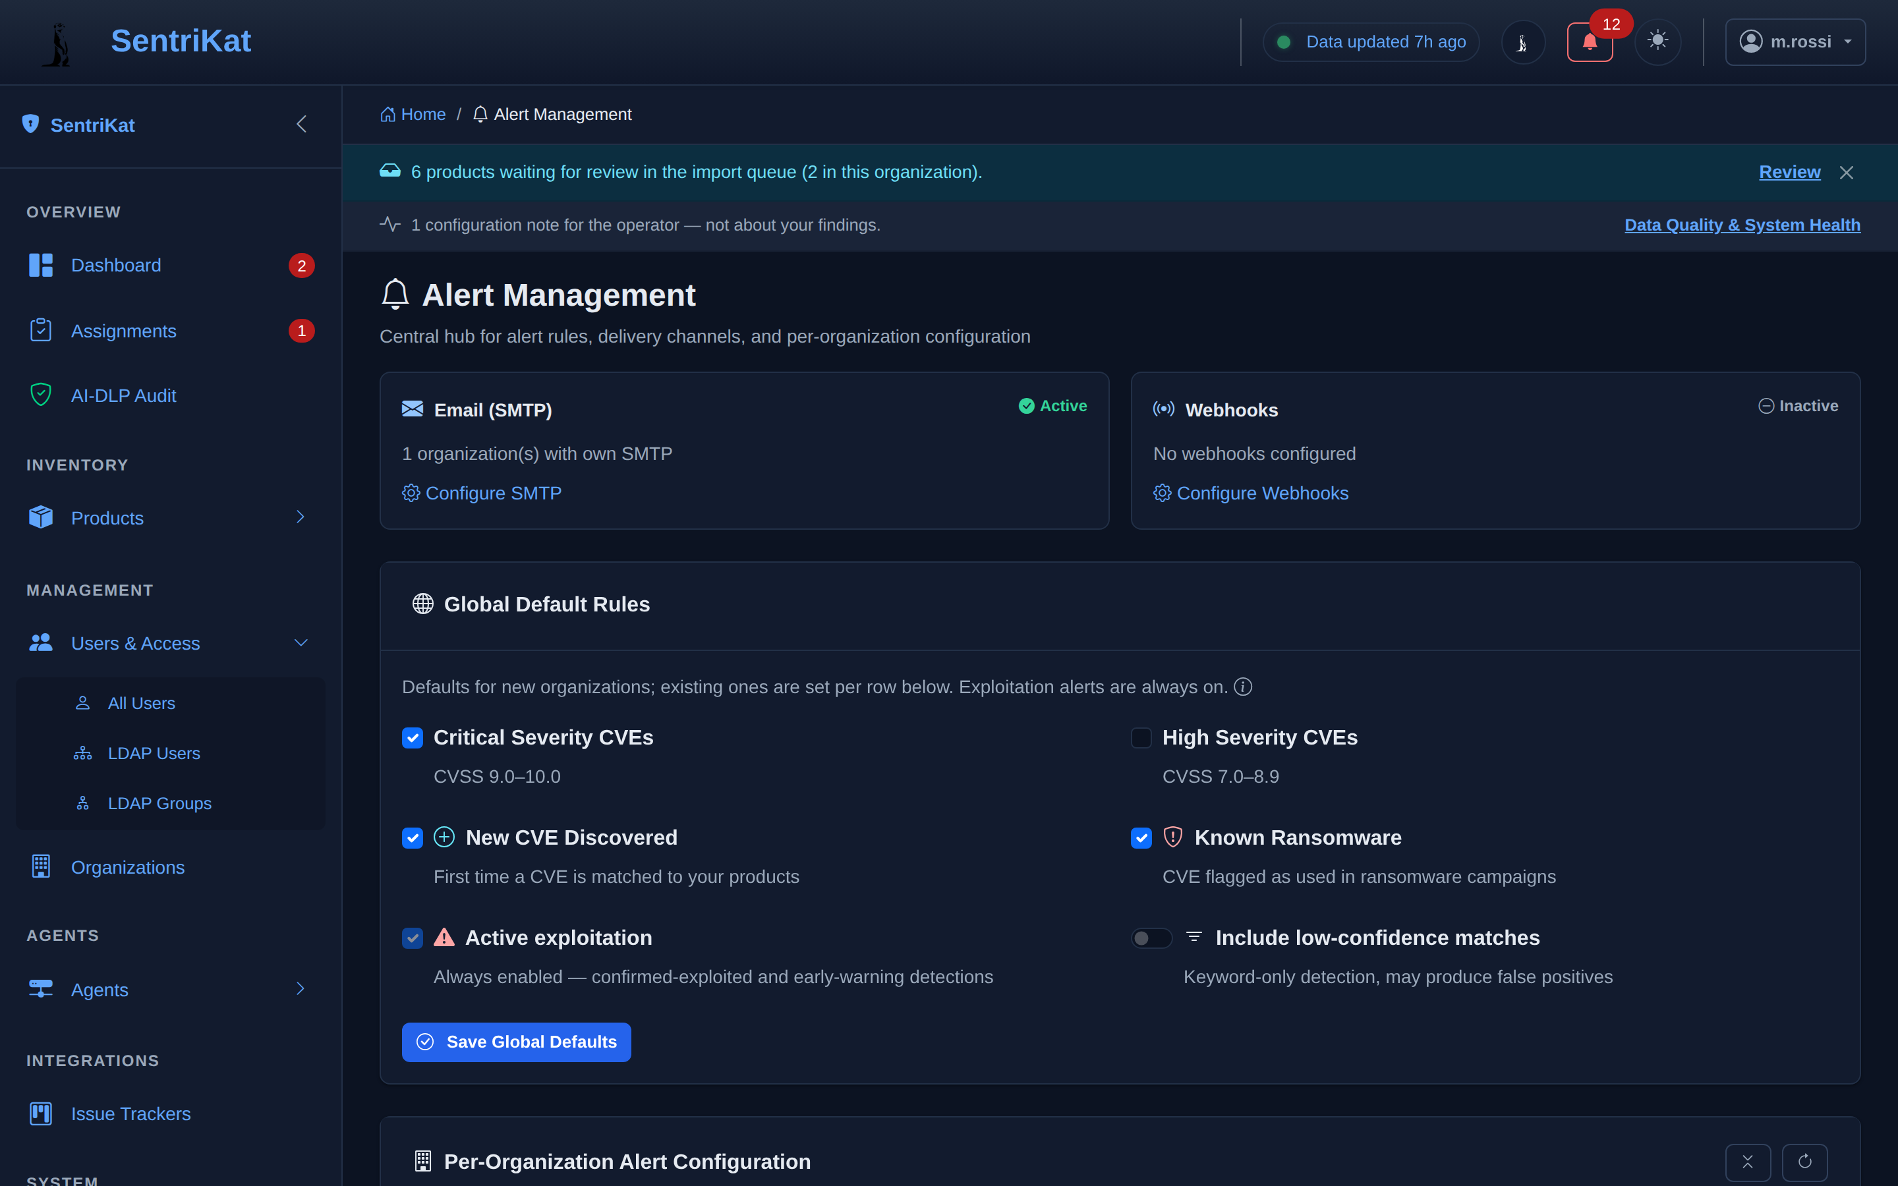Click the Active status on Email card
Viewport: 1898px width, 1186px height.
[x=1052, y=405]
